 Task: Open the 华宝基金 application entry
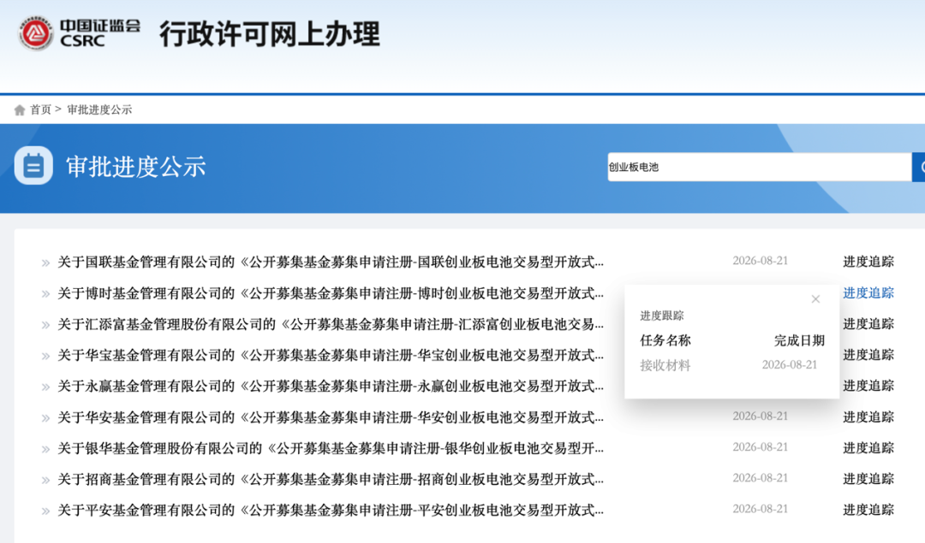(331, 355)
